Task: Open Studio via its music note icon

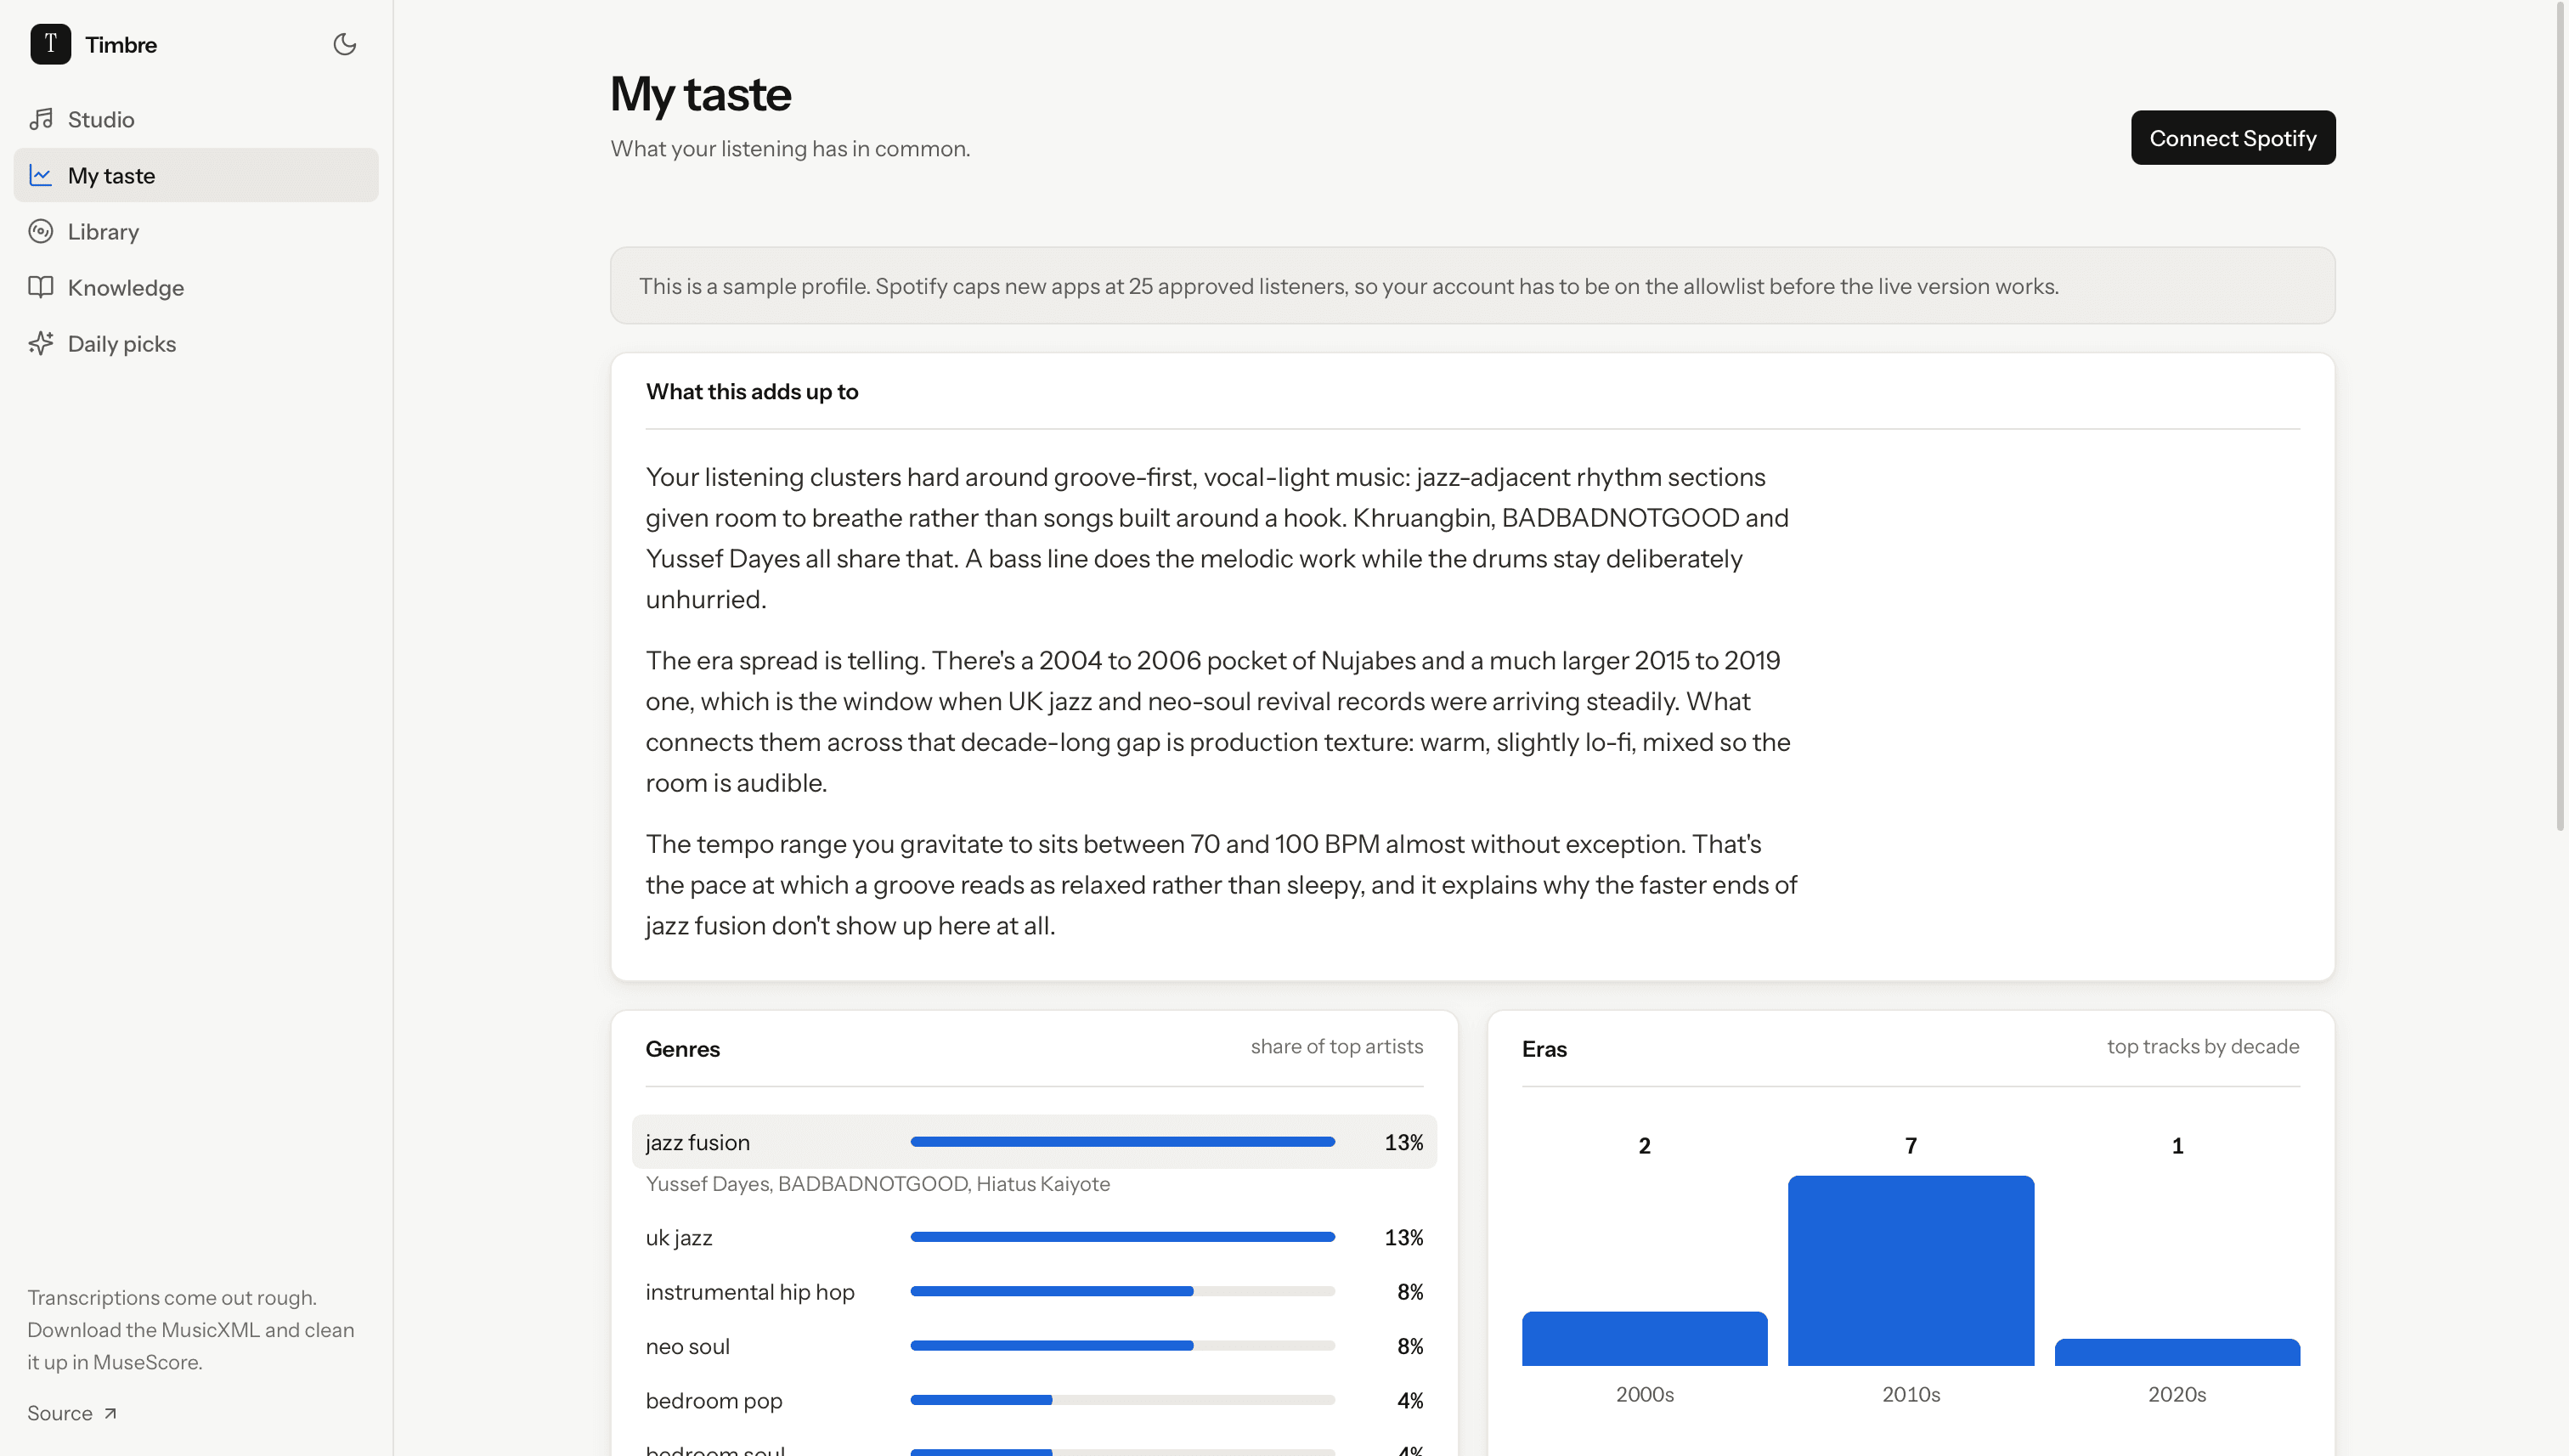Action: click(41, 119)
